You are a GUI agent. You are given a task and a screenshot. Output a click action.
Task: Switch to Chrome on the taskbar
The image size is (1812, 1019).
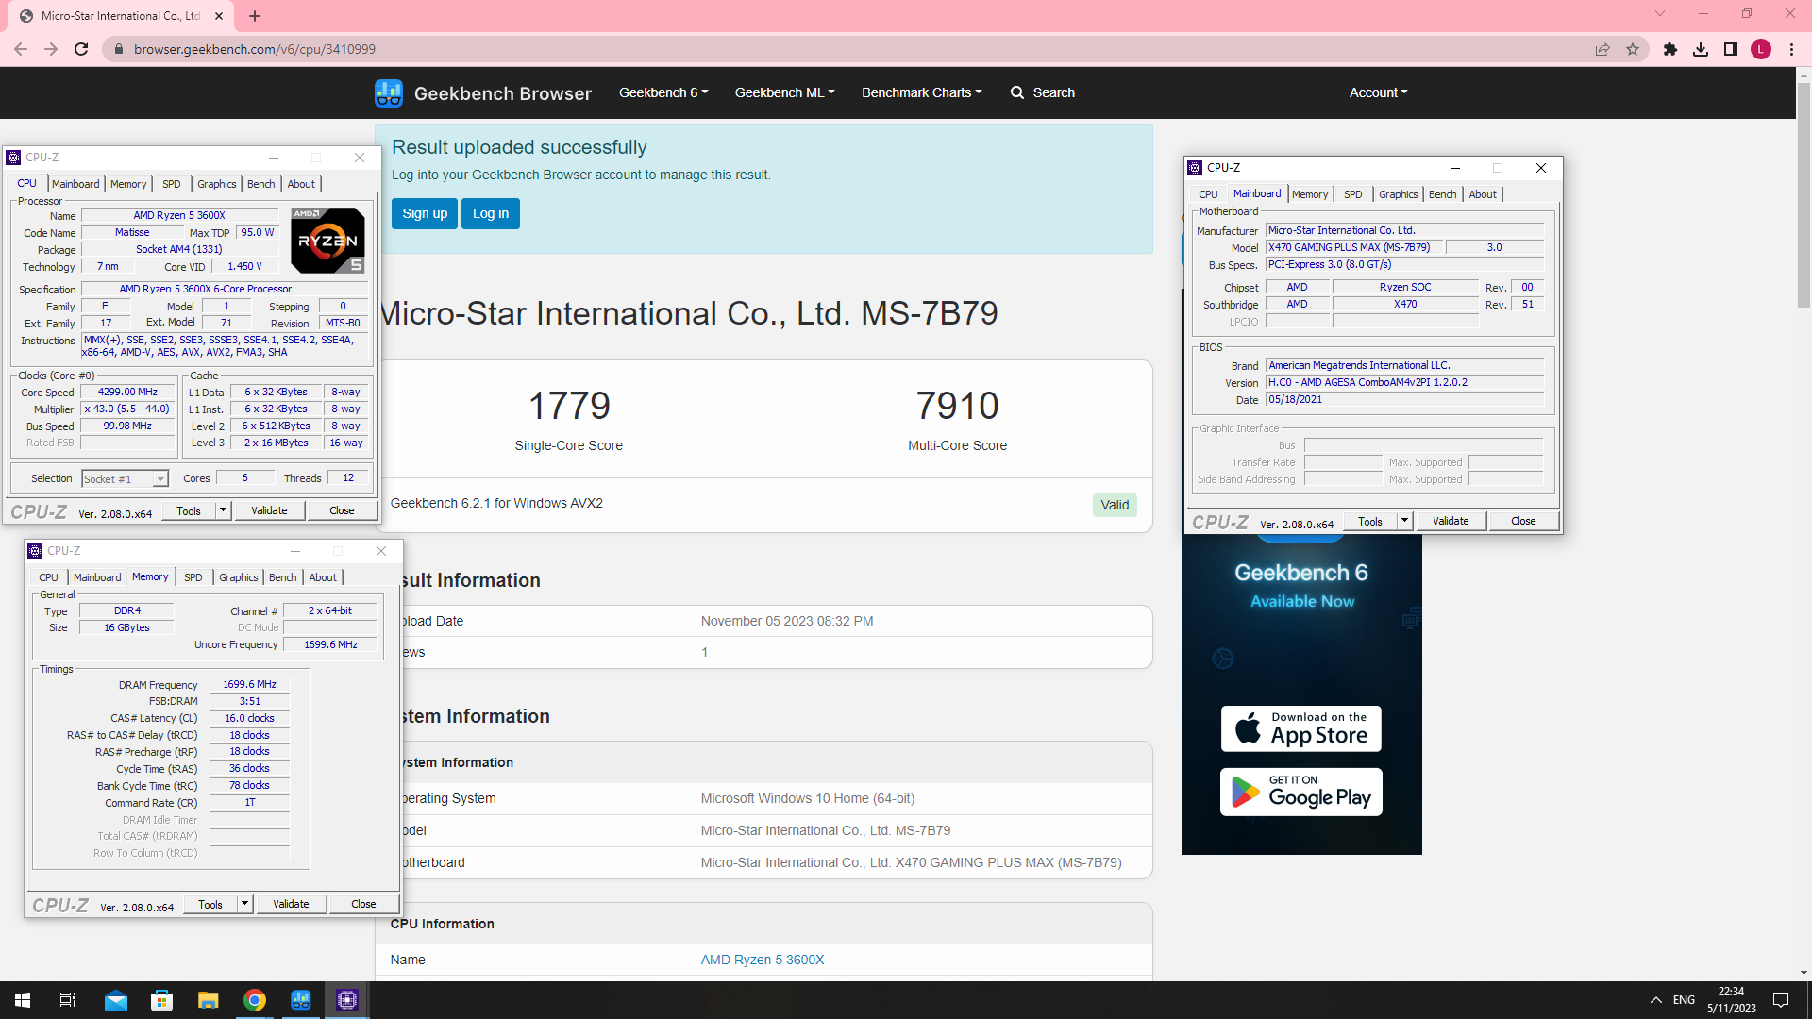pyautogui.click(x=255, y=1000)
